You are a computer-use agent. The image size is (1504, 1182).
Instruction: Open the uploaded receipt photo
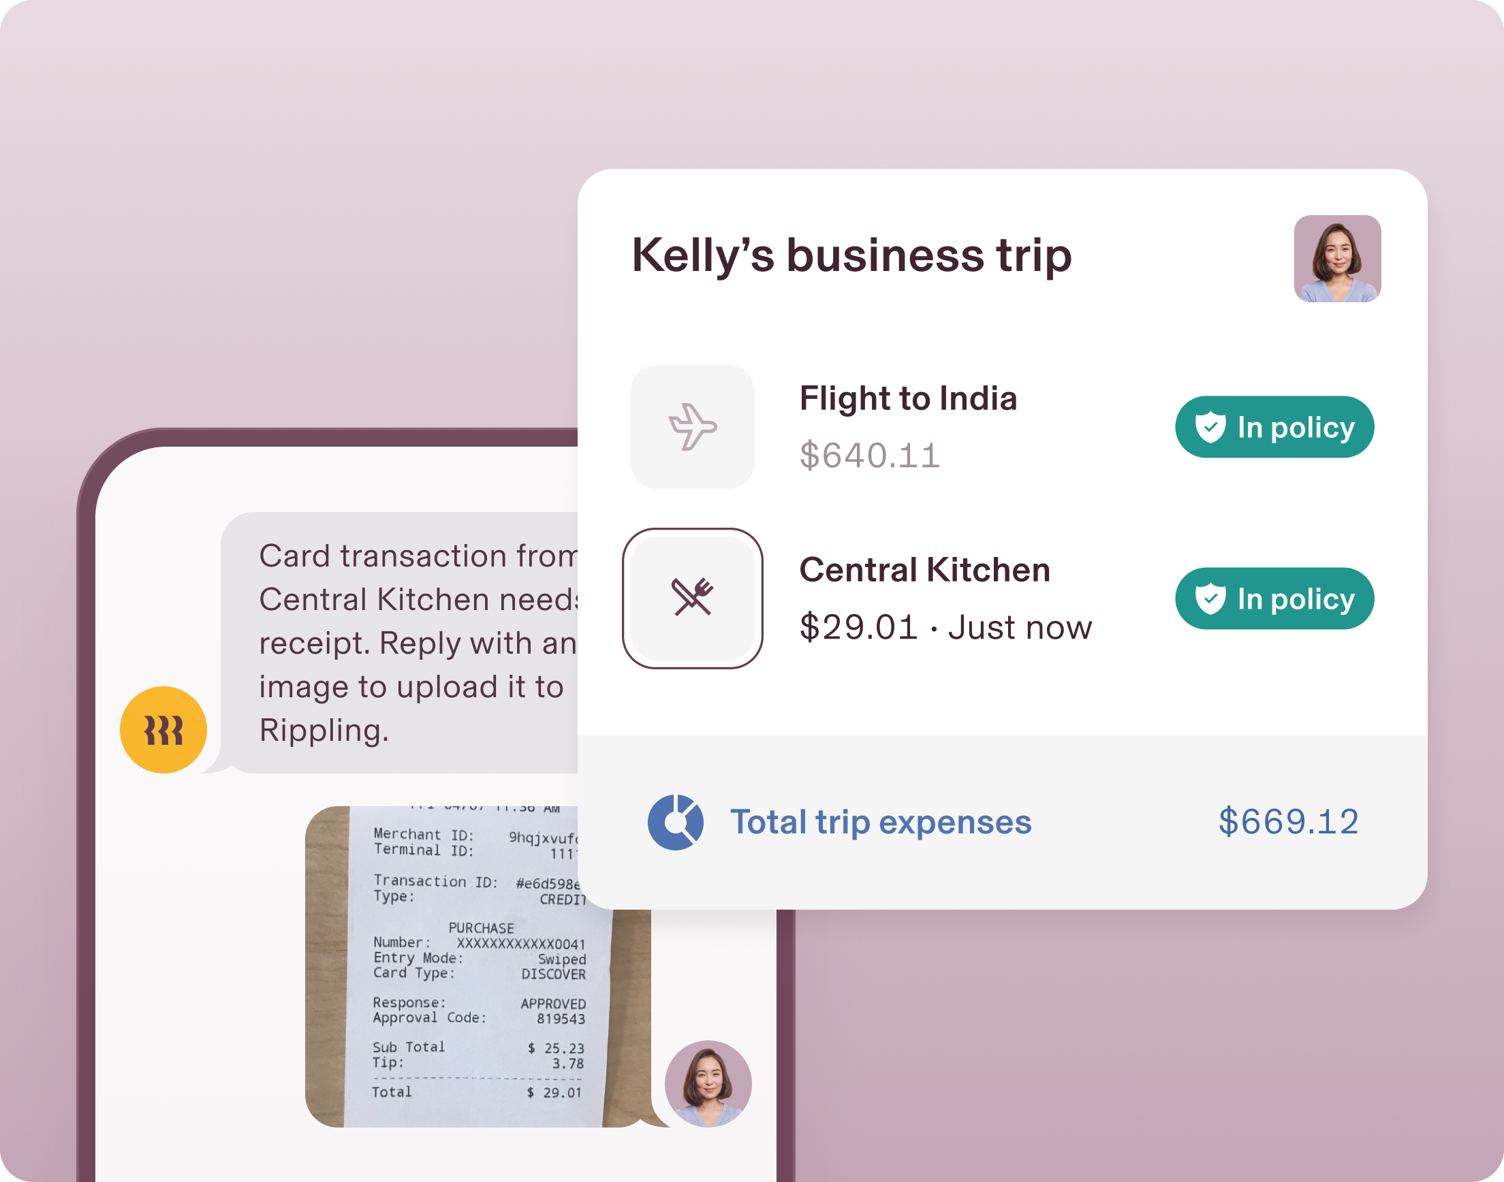click(x=477, y=966)
